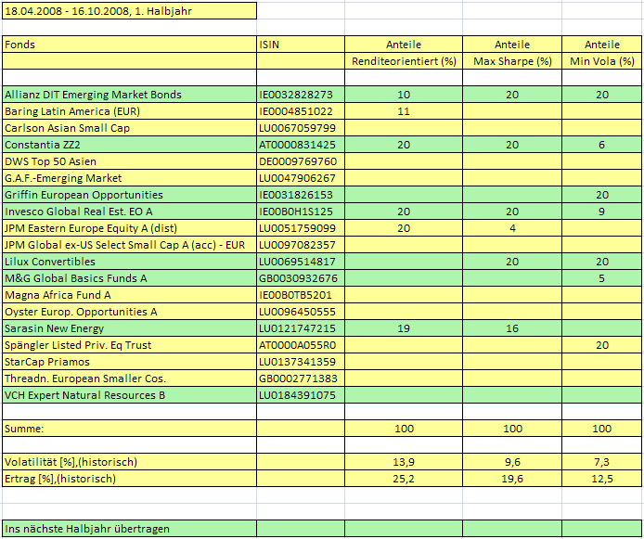Image resolution: width=644 pixels, height=539 pixels.
Task: Select cell 'Magna Africa Fund A'
Action: coord(129,295)
